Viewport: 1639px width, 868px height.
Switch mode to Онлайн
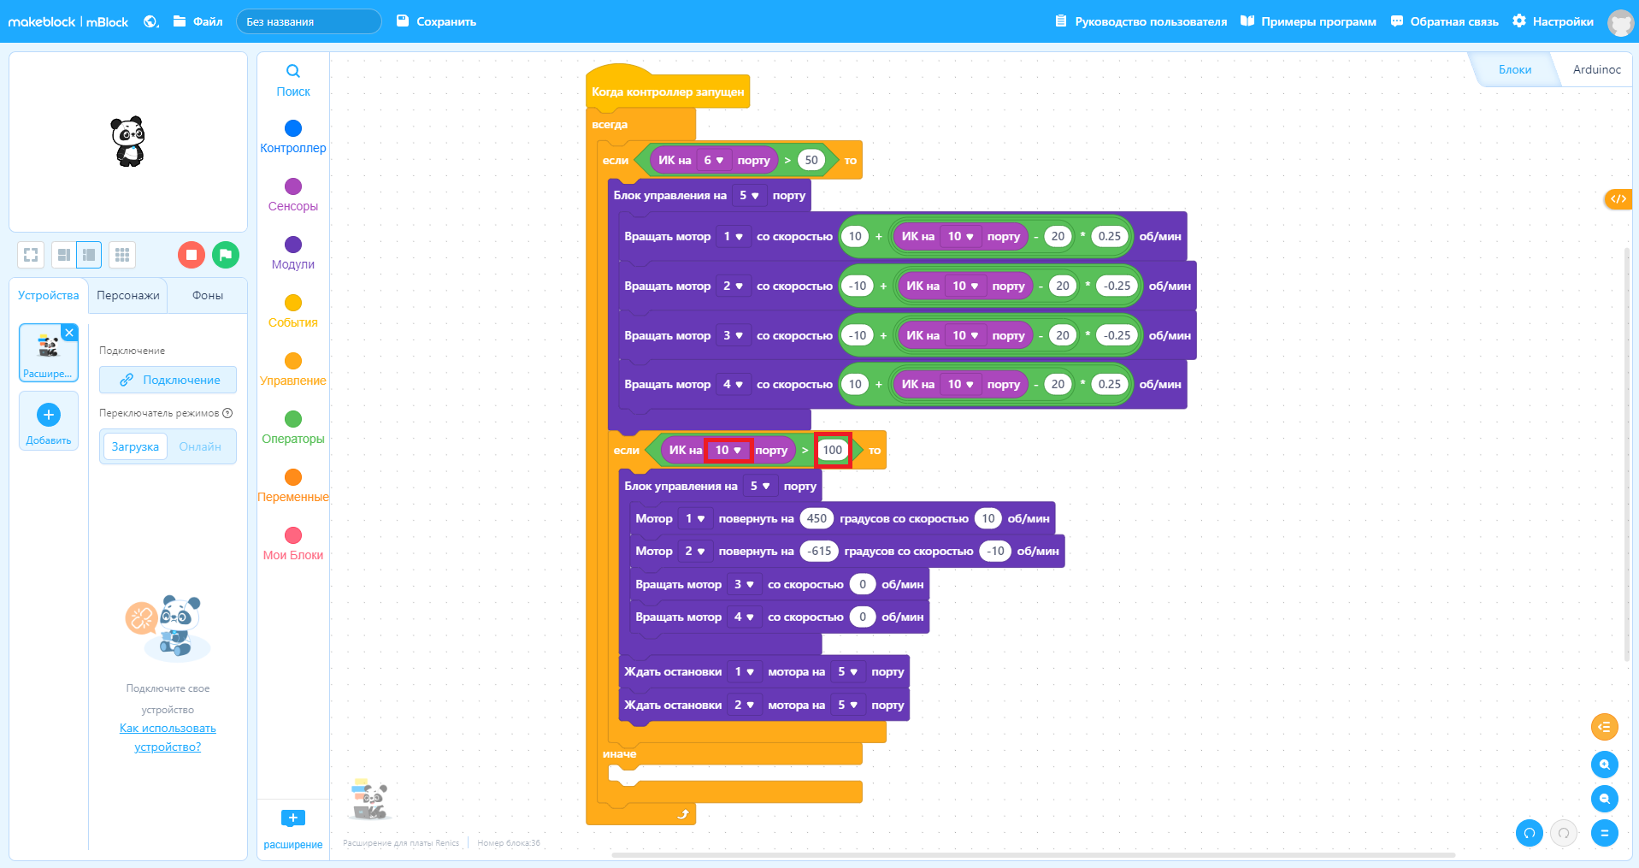click(x=200, y=446)
